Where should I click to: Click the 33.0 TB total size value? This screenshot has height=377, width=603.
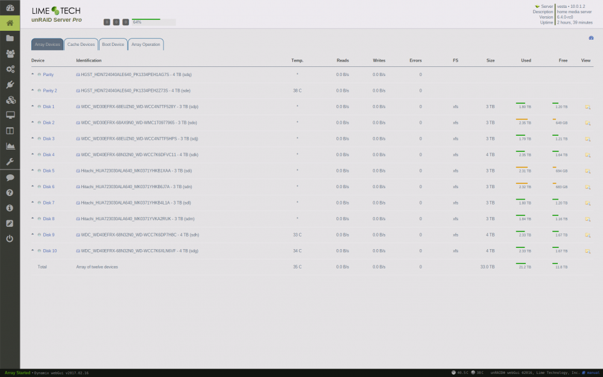coord(487,267)
